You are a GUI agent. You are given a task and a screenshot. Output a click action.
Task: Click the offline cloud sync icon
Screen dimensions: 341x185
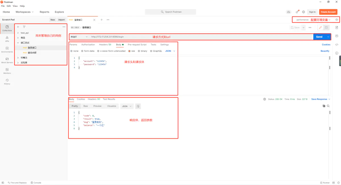pyautogui.click(x=288, y=12)
